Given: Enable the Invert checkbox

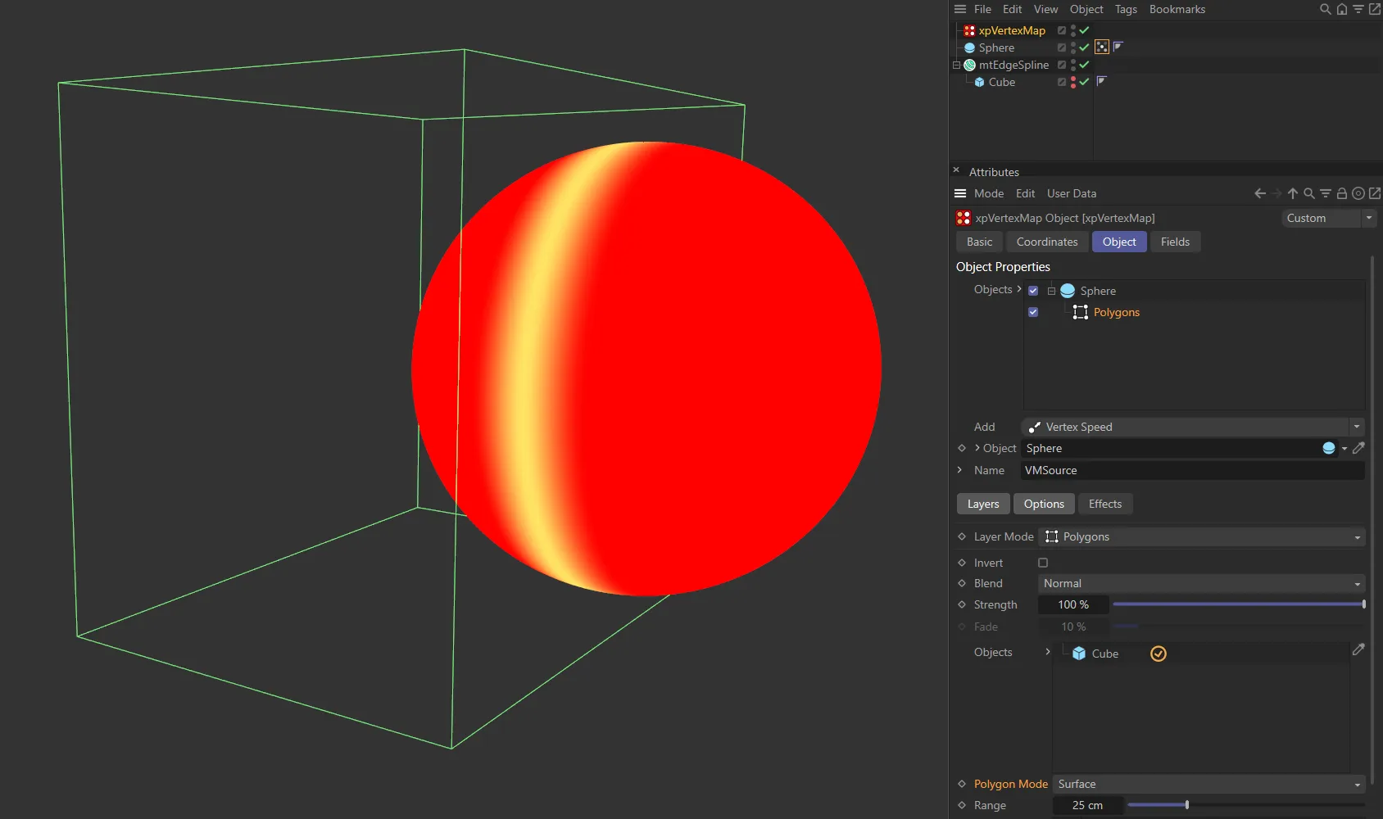Looking at the screenshot, I should click(x=1042, y=563).
